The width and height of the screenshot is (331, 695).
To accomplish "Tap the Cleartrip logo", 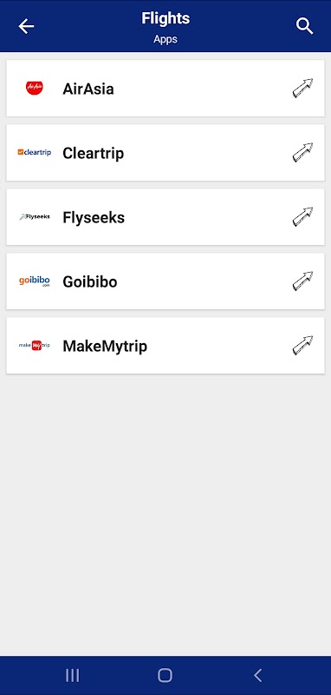I will click(35, 152).
